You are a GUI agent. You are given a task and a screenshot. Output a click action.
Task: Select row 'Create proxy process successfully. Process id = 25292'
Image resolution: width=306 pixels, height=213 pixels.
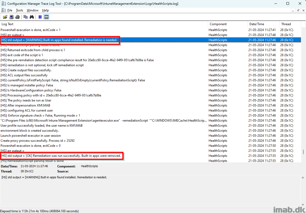[x=150, y=141]
